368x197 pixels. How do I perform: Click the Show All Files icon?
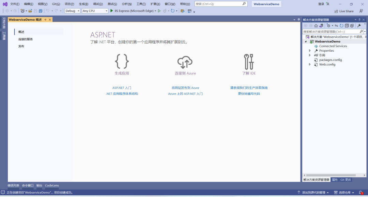coord(352,26)
